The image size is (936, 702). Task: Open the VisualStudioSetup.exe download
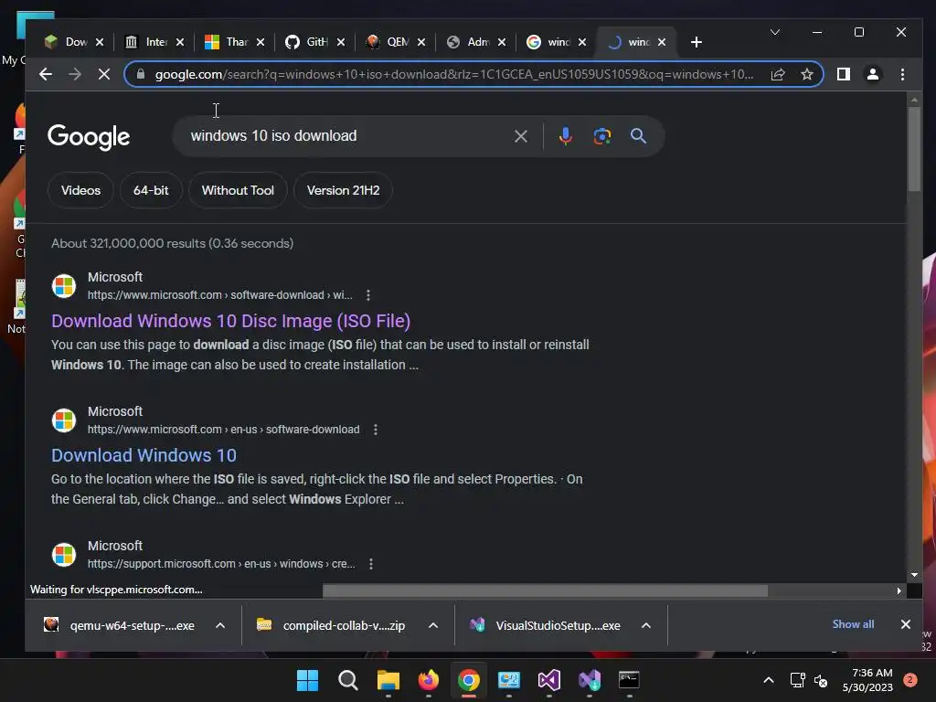tap(545, 625)
